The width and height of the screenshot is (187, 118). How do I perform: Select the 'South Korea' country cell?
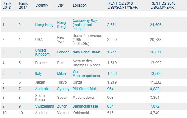pyautogui.click(x=40, y=98)
